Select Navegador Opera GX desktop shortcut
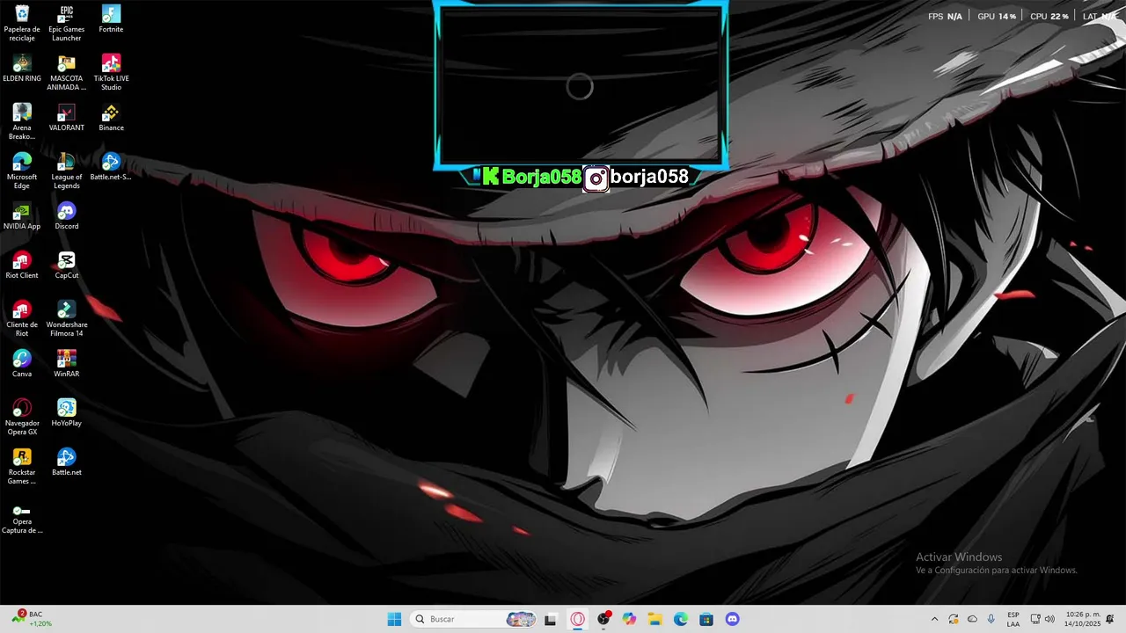1126x633 pixels. (22, 417)
